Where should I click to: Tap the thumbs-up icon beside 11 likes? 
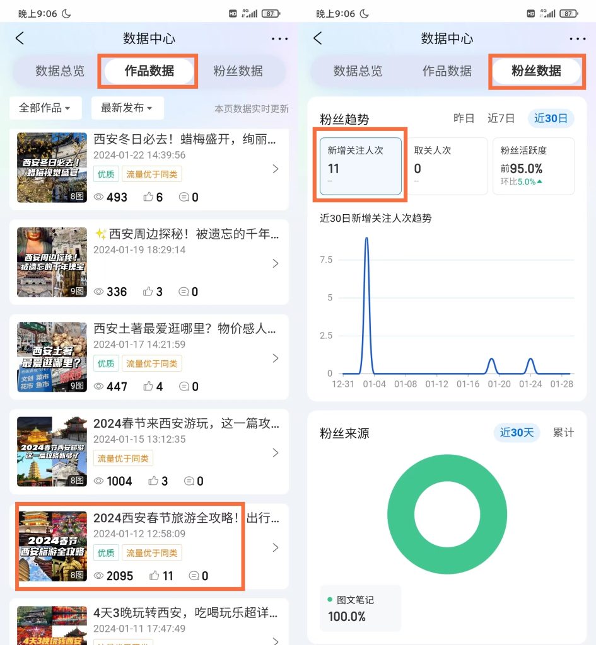tap(155, 575)
